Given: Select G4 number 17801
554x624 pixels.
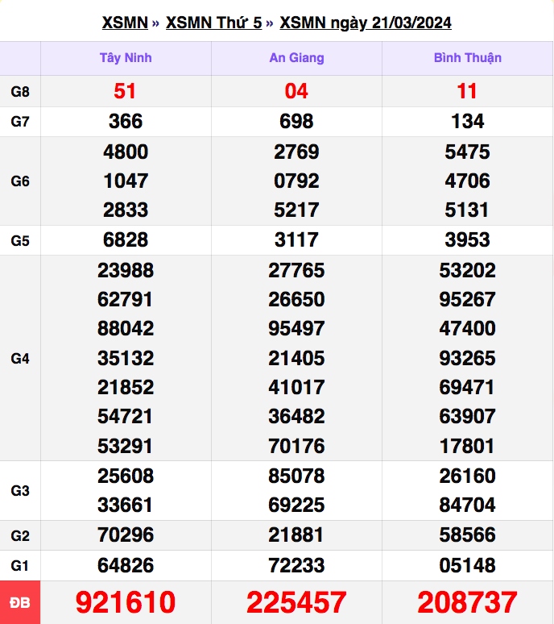Looking at the screenshot, I should point(467,446).
